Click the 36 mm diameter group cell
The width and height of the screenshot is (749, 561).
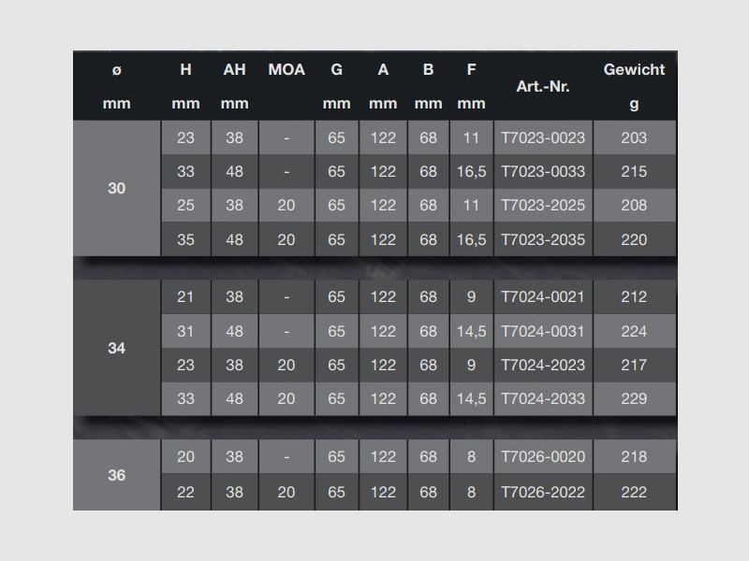pyautogui.click(x=116, y=475)
